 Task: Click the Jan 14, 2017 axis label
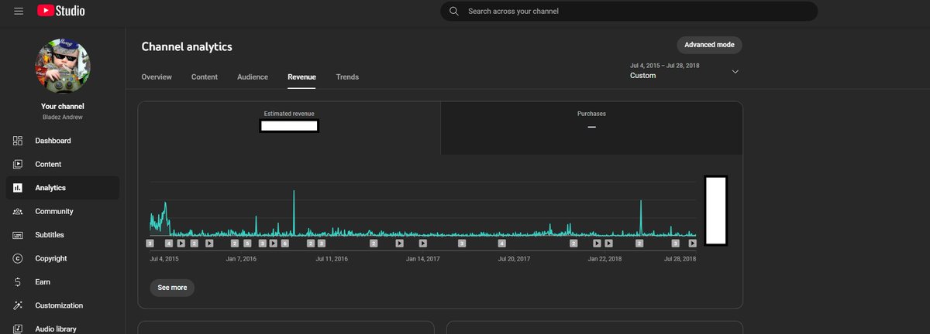(x=423, y=259)
